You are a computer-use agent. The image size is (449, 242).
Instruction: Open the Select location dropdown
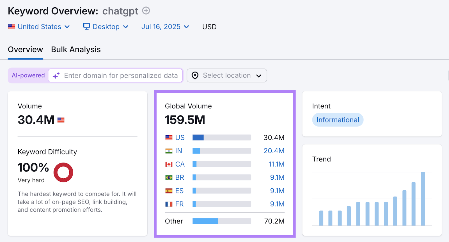pyautogui.click(x=227, y=76)
